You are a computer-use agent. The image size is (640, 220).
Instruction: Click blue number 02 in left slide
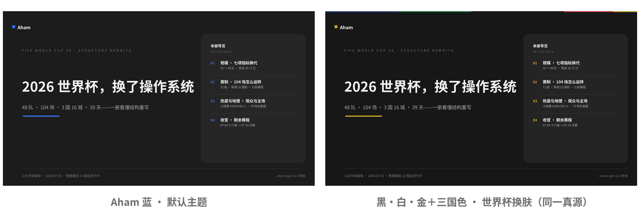coord(213,82)
